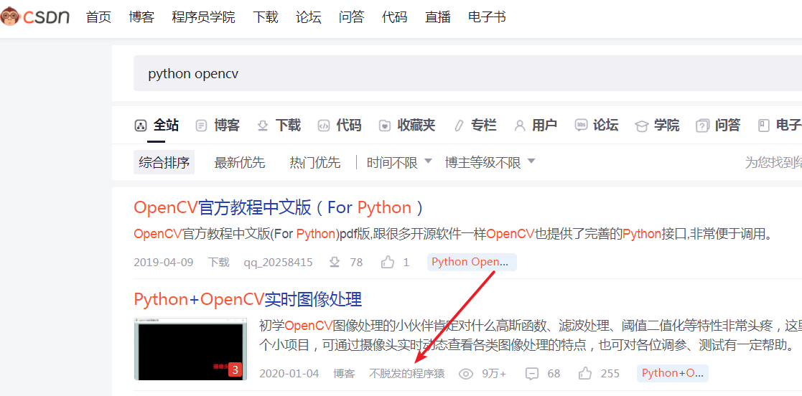Open the 代码 top navigation item
802x396 pixels.
[x=394, y=17]
